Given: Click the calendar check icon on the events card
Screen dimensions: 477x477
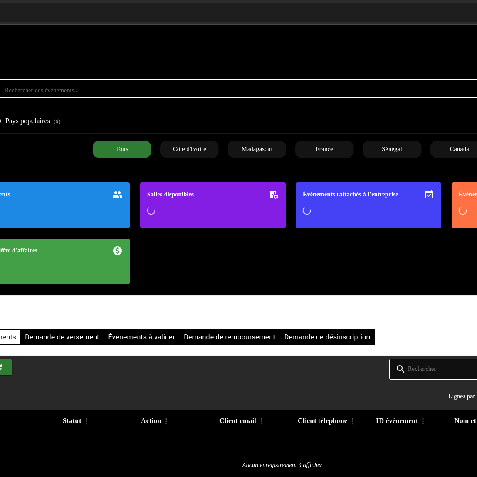Looking at the screenshot, I should coord(429,195).
